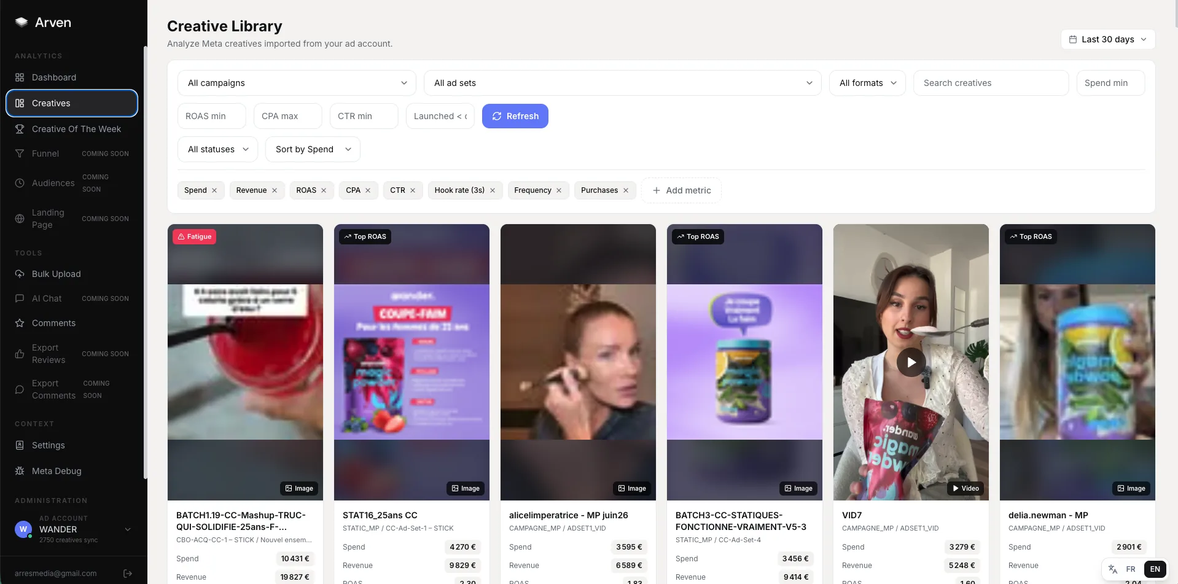Click the Fatigue badge on first creative
The height and width of the screenshot is (584, 1178).
click(x=194, y=236)
